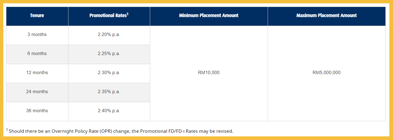393x140 pixels.
Task: Click the RM5,000,000 maximum amount value
Action: 326,73
